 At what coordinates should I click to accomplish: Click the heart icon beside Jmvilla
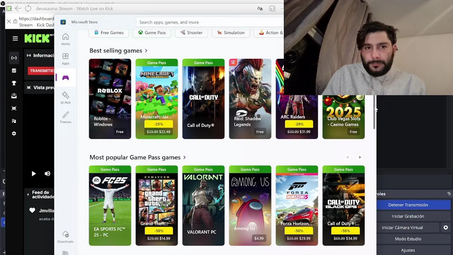(x=32, y=210)
